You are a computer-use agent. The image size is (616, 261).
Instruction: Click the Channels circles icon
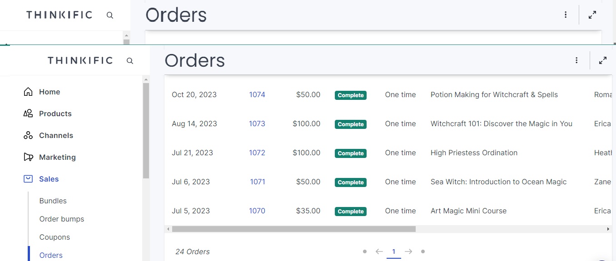coord(28,135)
